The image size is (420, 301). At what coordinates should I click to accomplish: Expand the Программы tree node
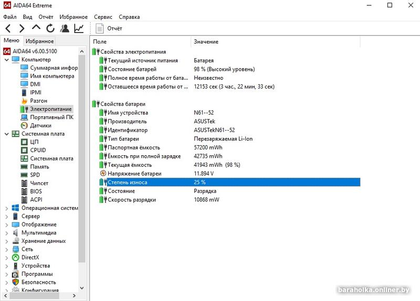[7, 274]
